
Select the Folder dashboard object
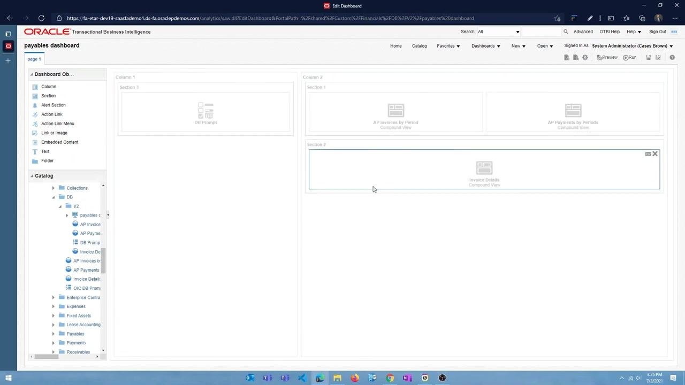(48, 161)
